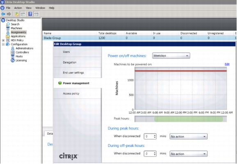
Task: Open the Action menu
Action: point(18,8)
